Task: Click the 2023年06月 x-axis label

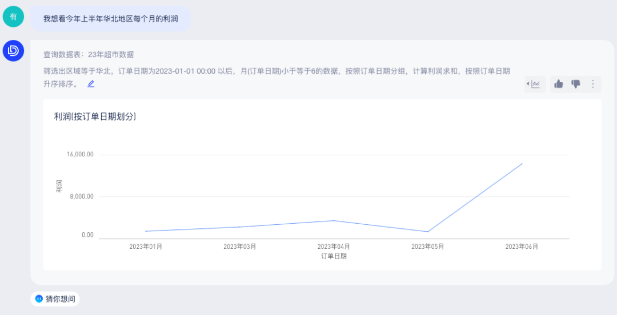Action: (522, 247)
